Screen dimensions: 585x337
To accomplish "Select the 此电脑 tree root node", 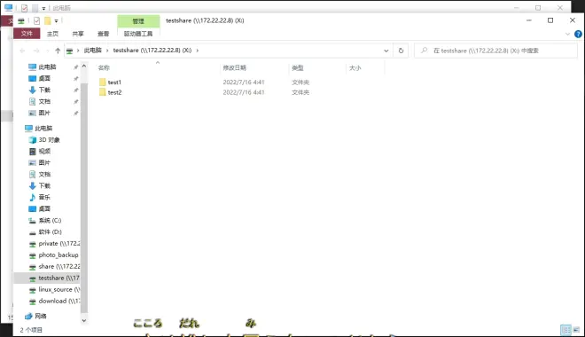I will [43, 128].
